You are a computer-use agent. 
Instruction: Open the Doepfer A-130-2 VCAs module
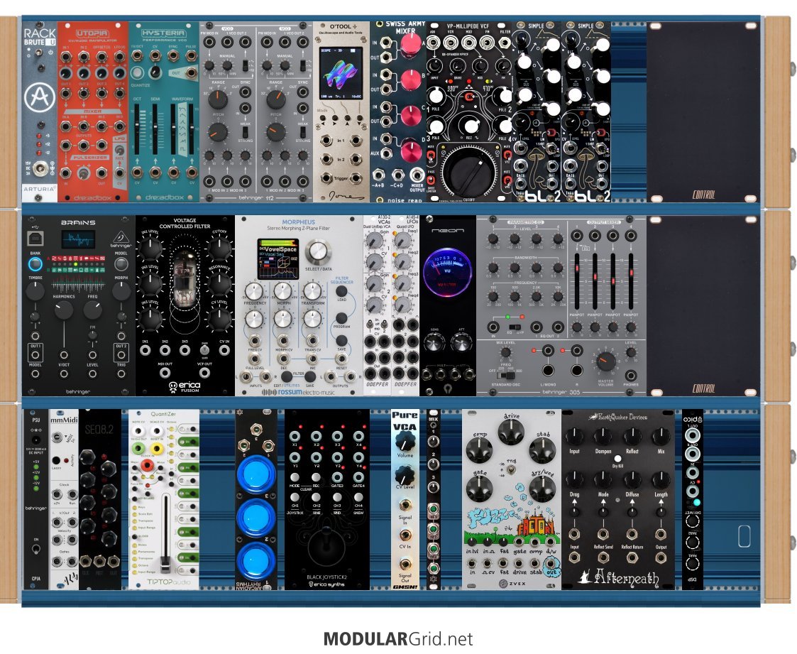click(377, 305)
